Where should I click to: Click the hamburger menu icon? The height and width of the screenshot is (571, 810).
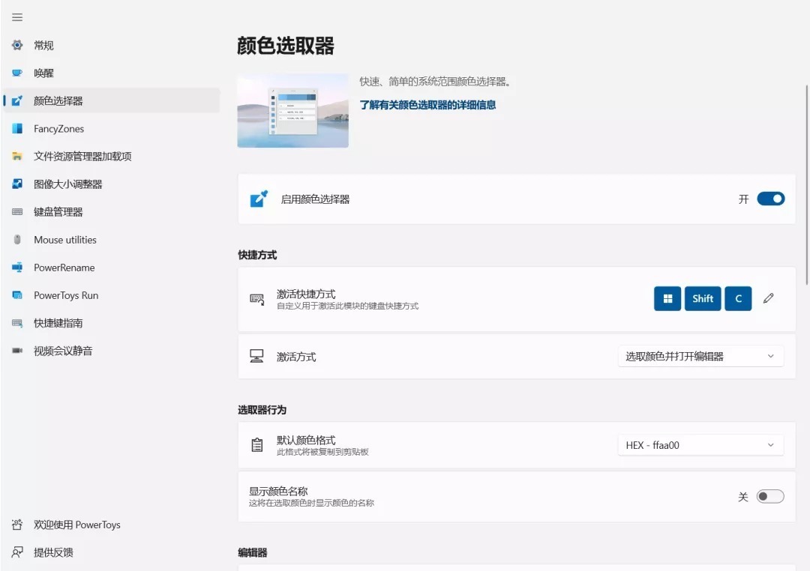17,17
